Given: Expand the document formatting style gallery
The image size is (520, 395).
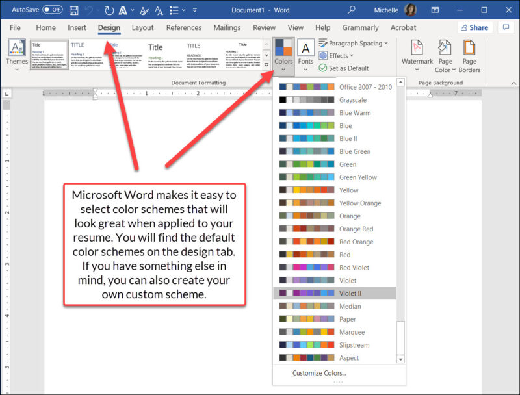Looking at the screenshot, I should click(x=266, y=66).
